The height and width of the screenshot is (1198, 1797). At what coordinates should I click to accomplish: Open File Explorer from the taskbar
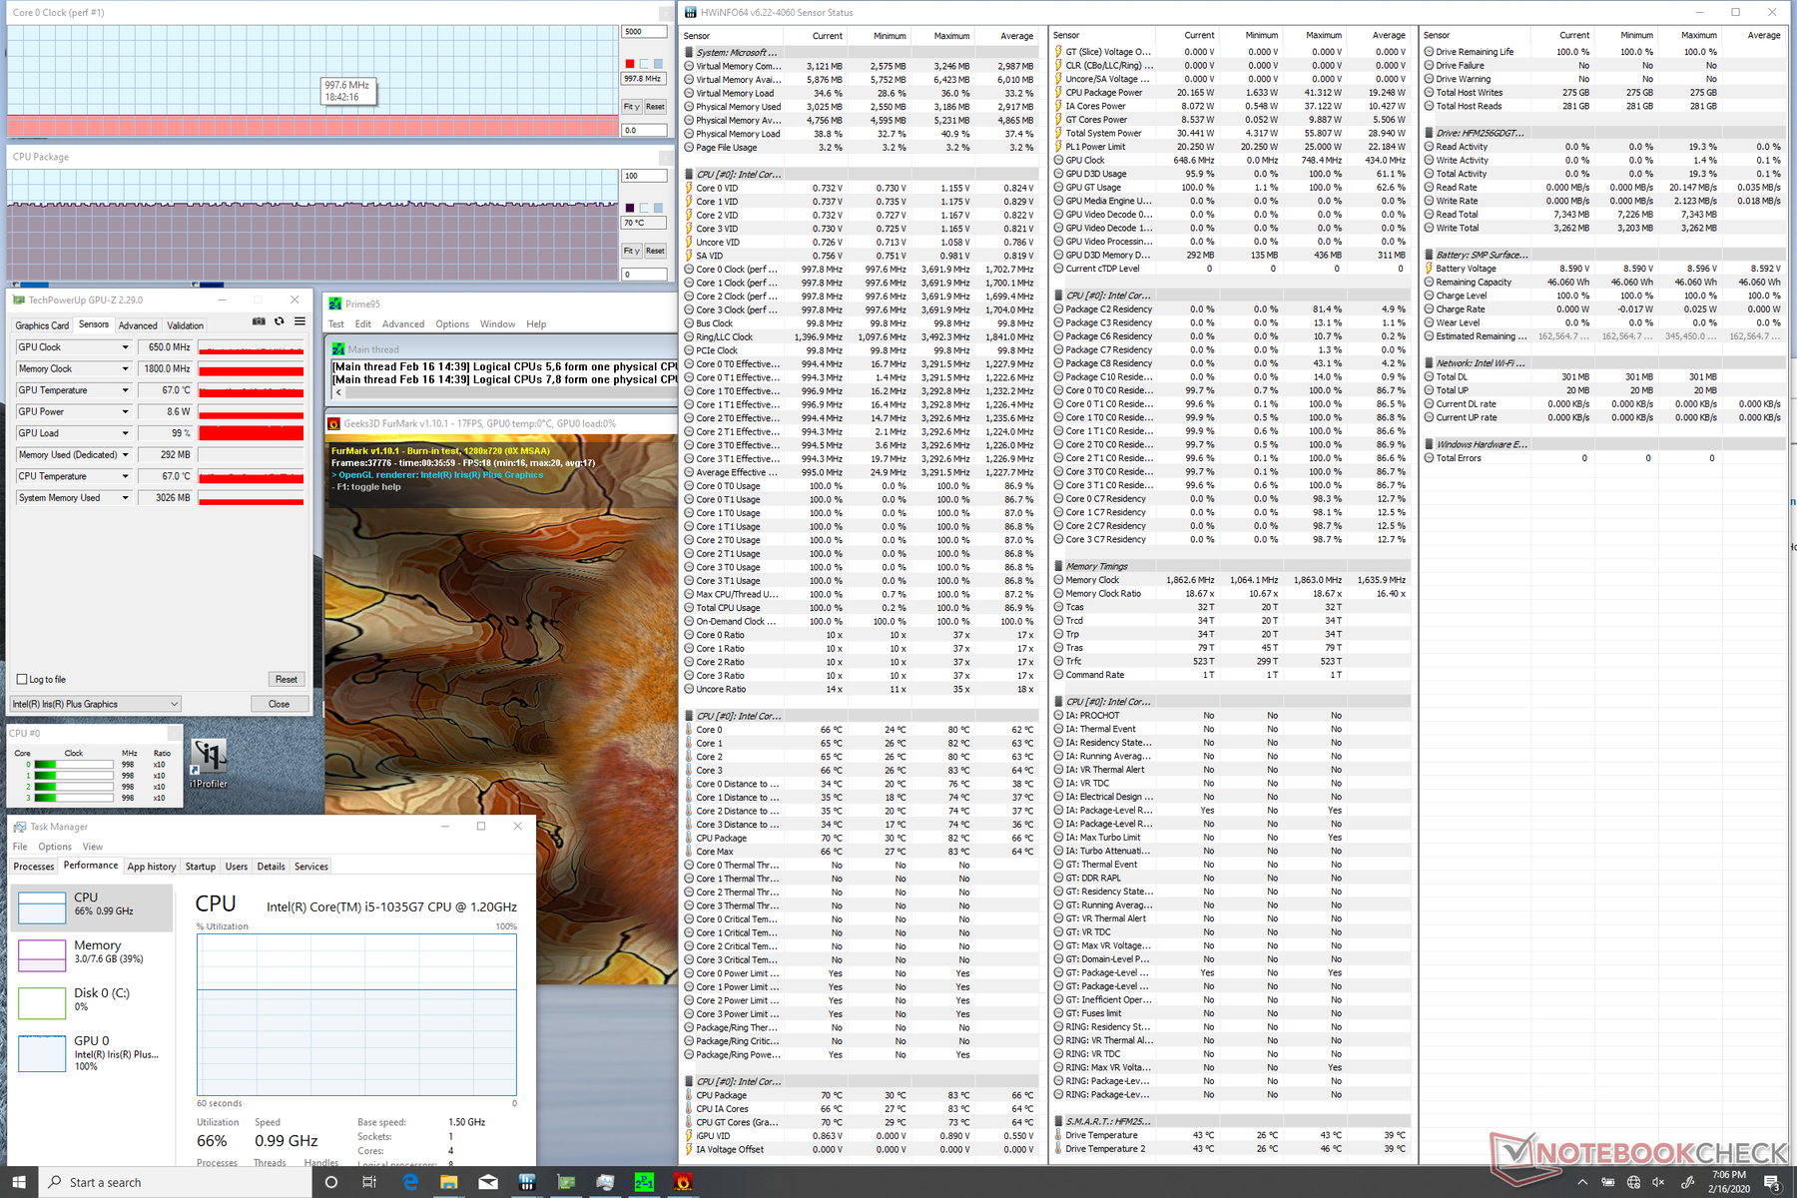click(x=449, y=1182)
